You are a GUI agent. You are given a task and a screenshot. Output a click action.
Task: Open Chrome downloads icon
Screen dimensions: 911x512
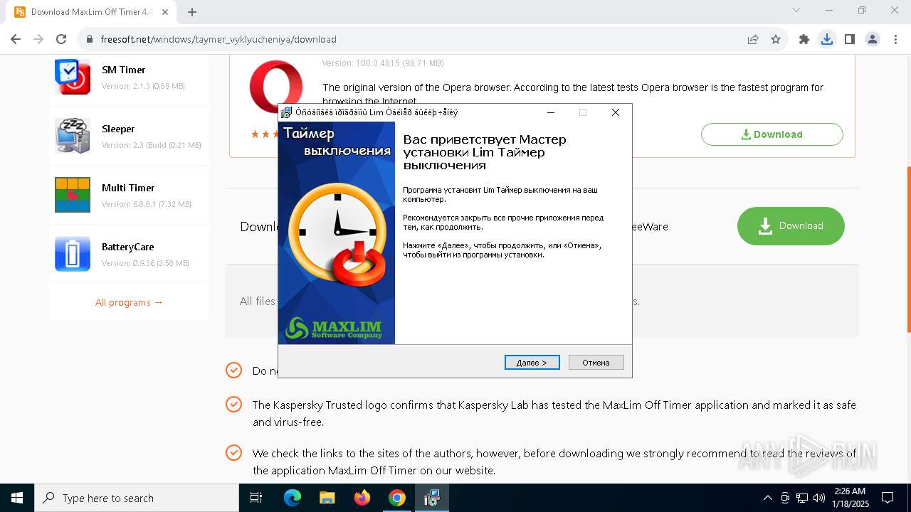(827, 39)
